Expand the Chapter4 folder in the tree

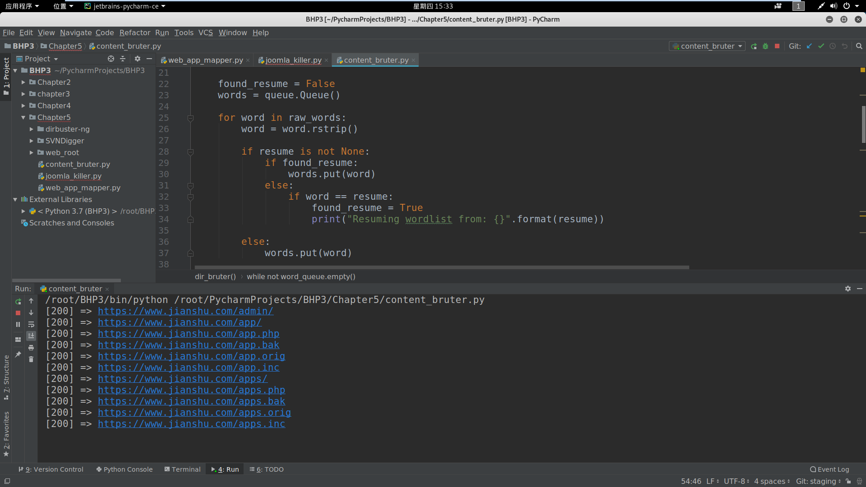(x=23, y=106)
